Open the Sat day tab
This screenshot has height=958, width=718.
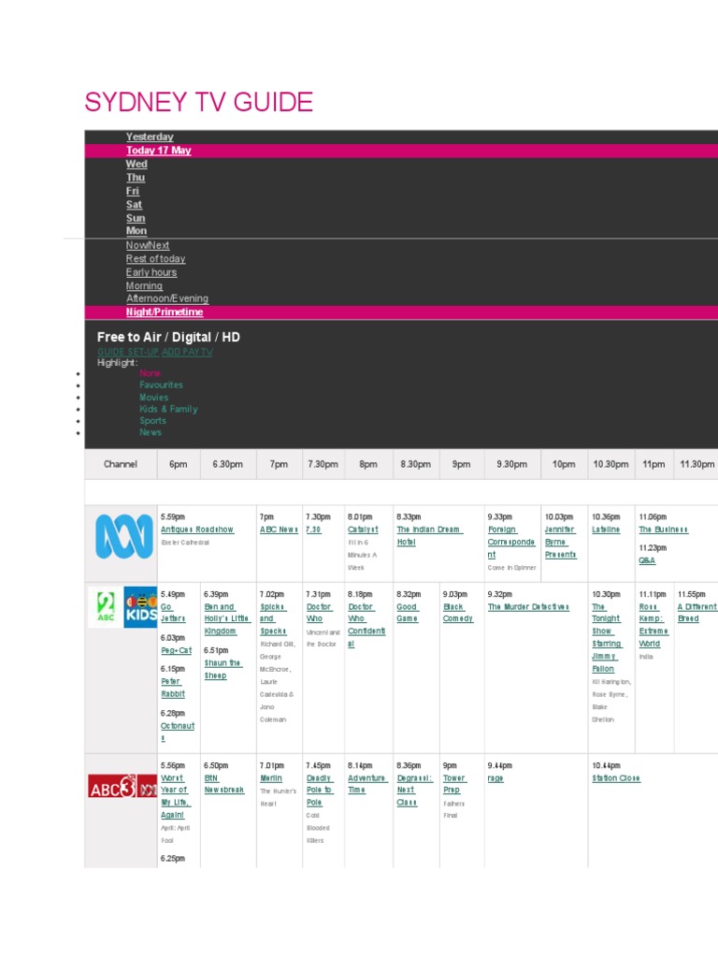click(135, 204)
